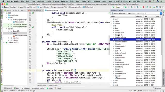Click the Search Everywhere magnifier in toolbar
The width and height of the screenshot is (165, 92).
(160, 7)
